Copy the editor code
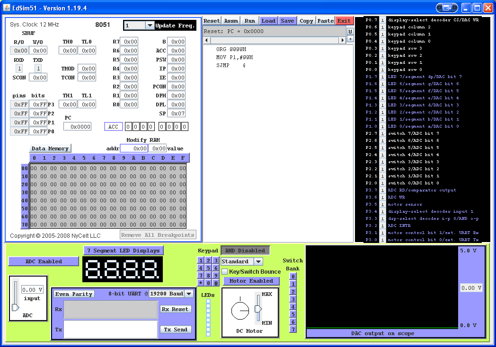This screenshot has width=496, height=347. click(306, 20)
